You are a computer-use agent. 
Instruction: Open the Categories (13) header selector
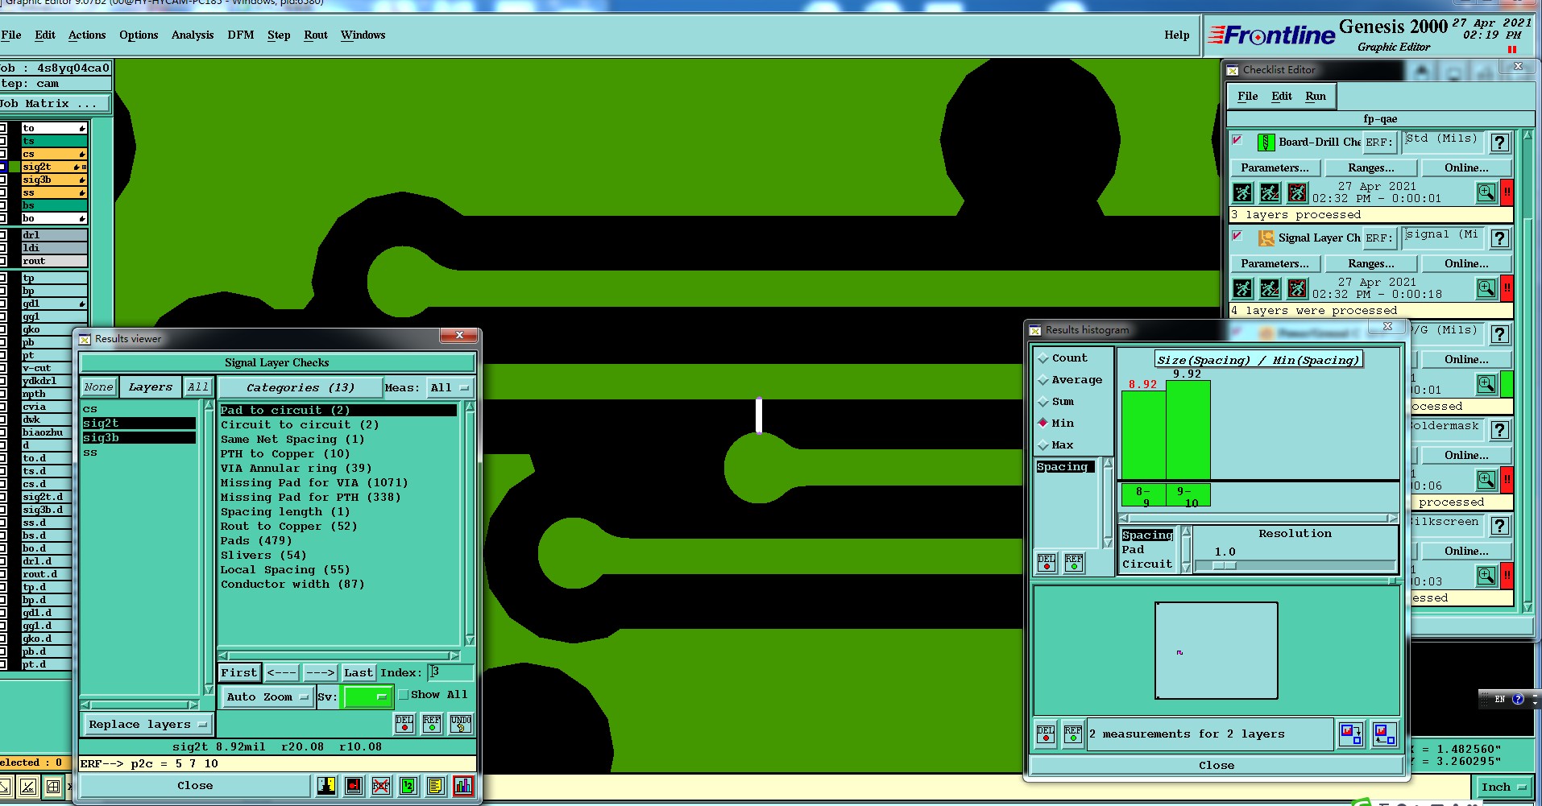[x=300, y=387]
